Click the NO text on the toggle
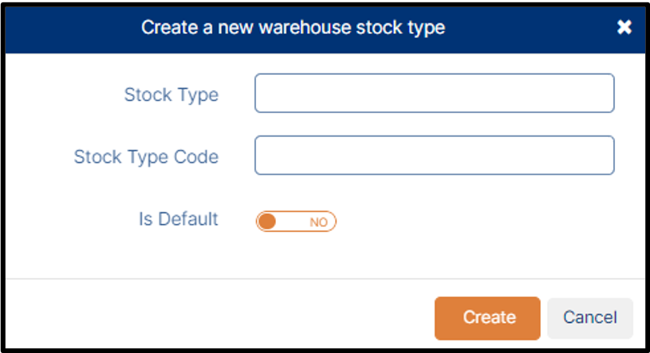The width and height of the screenshot is (650, 353). pyautogui.click(x=318, y=222)
